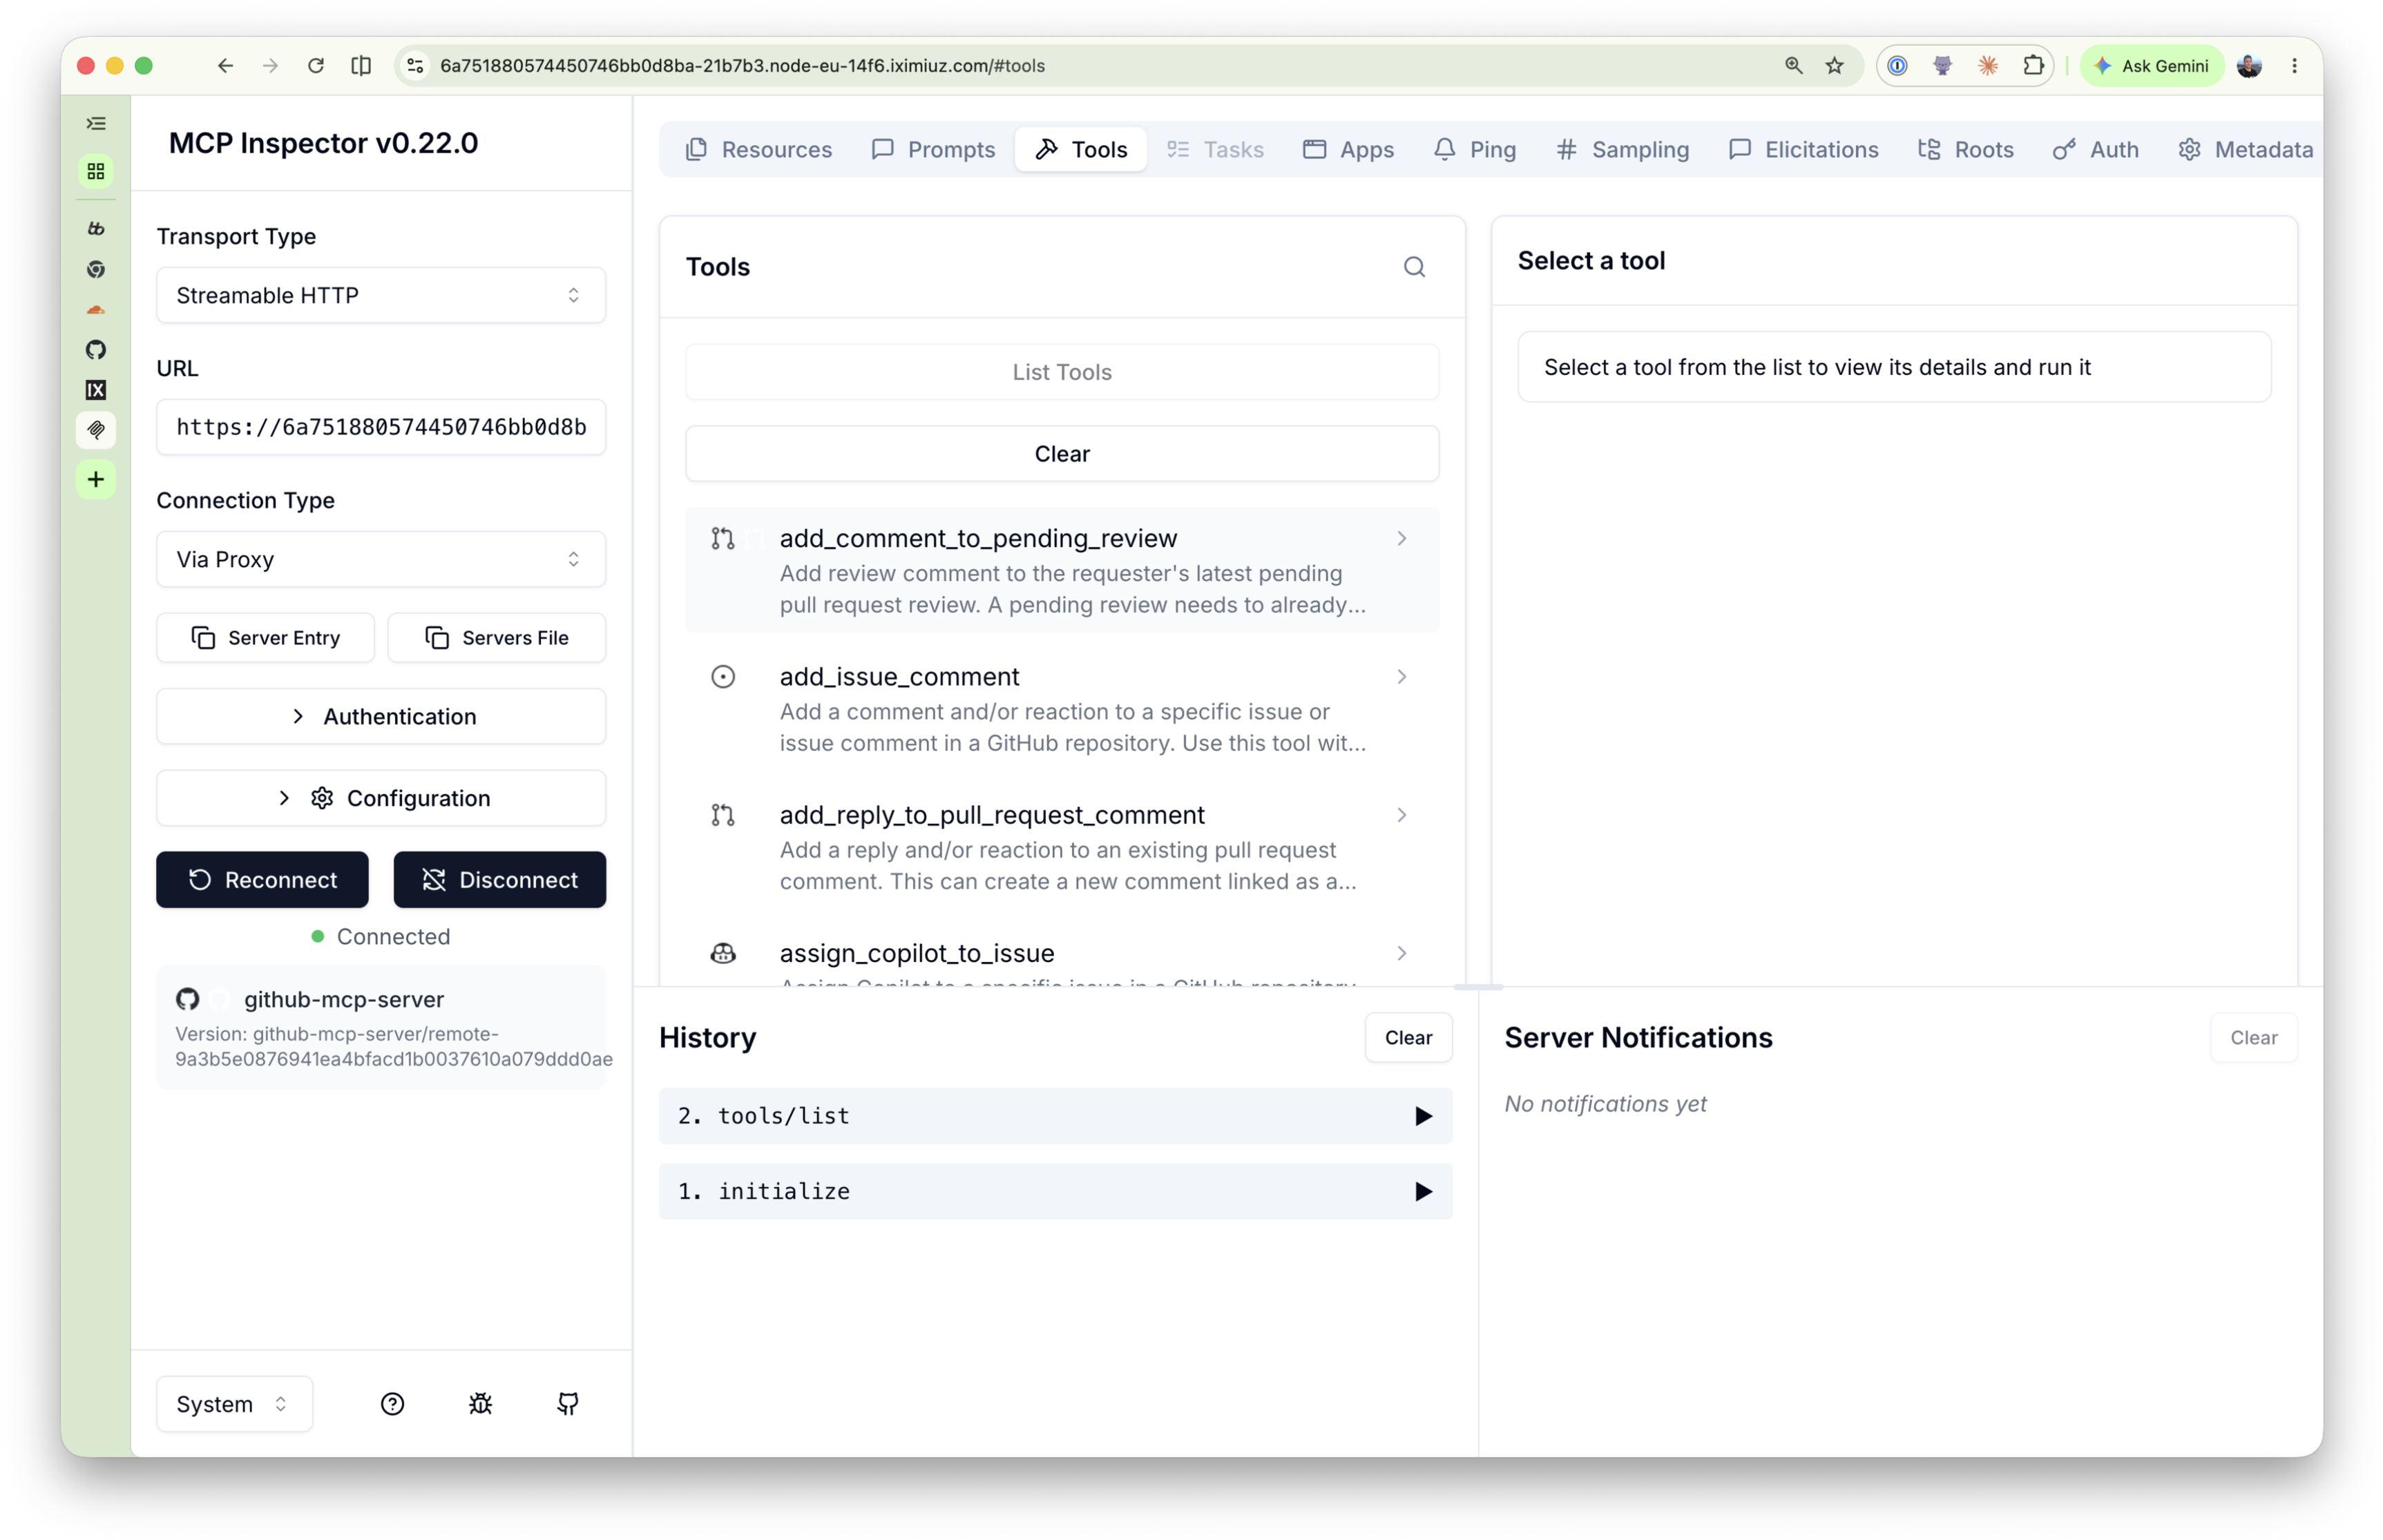The width and height of the screenshot is (2383, 1540).
Task: Click the browser back arrow
Action: [x=225, y=66]
